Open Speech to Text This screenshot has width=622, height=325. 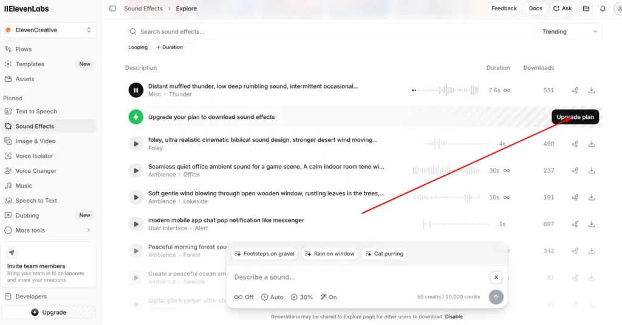point(49,201)
